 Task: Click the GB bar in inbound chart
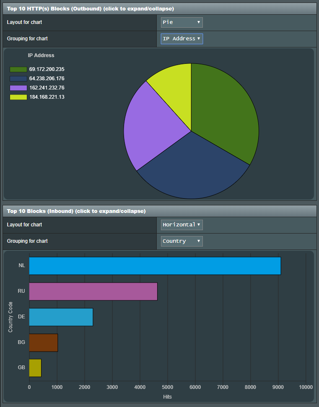pyautogui.click(x=35, y=368)
